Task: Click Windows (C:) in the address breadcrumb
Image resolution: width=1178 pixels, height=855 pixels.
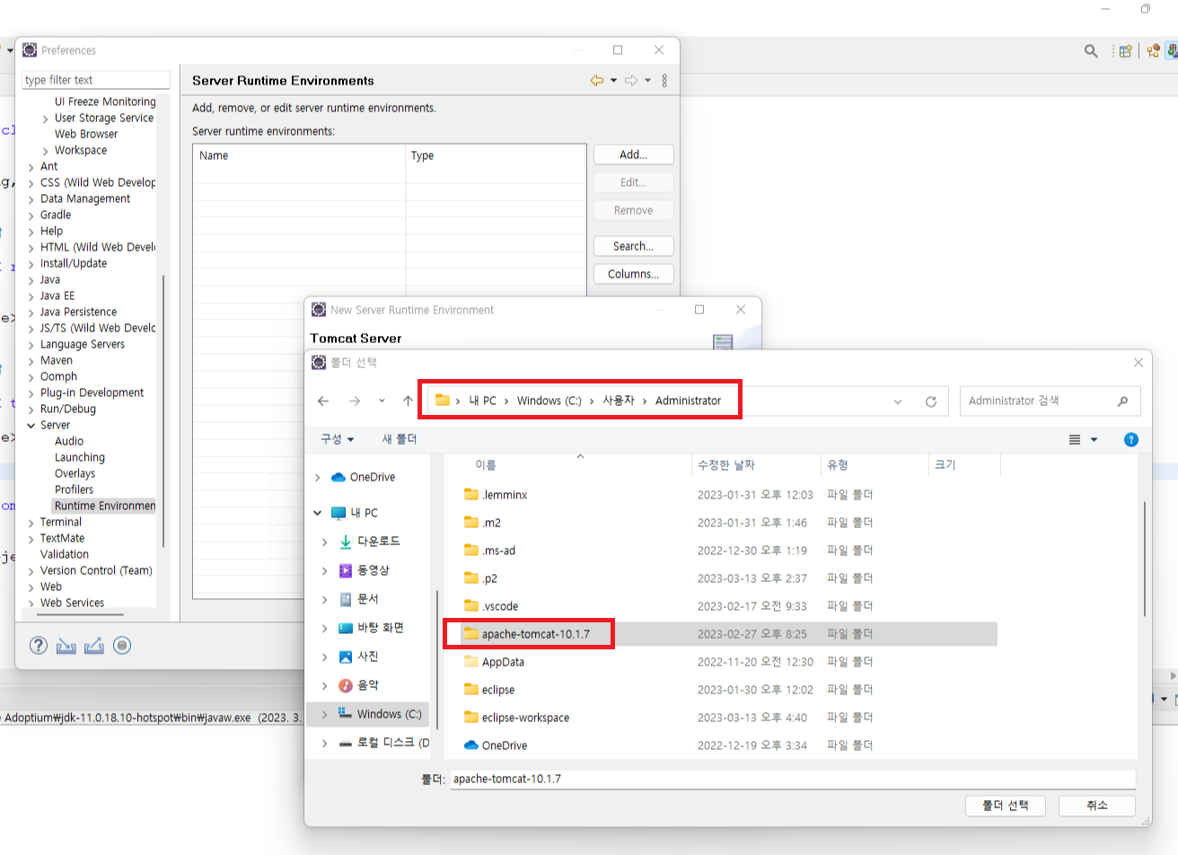Action: (549, 401)
